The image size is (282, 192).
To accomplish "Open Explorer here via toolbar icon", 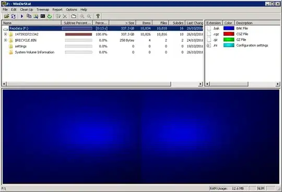I will click(x=36, y=16).
